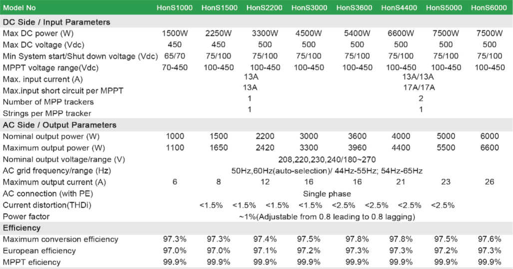Click the Number of MPP trackers label
The height and width of the screenshot is (269, 513).
pyautogui.click(x=48, y=102)
